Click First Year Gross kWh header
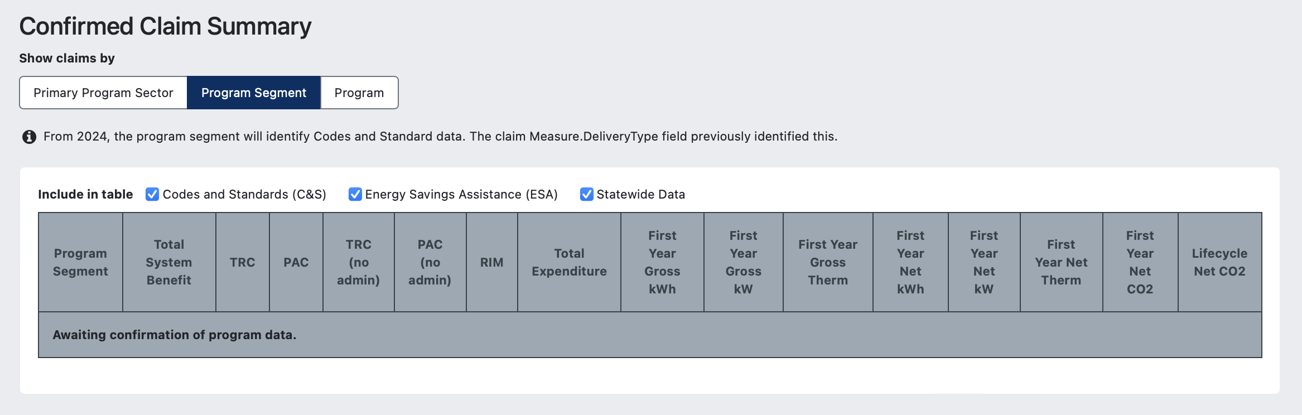The height and width of the screenshot is (415, 1302). click(x=662, y=262)
